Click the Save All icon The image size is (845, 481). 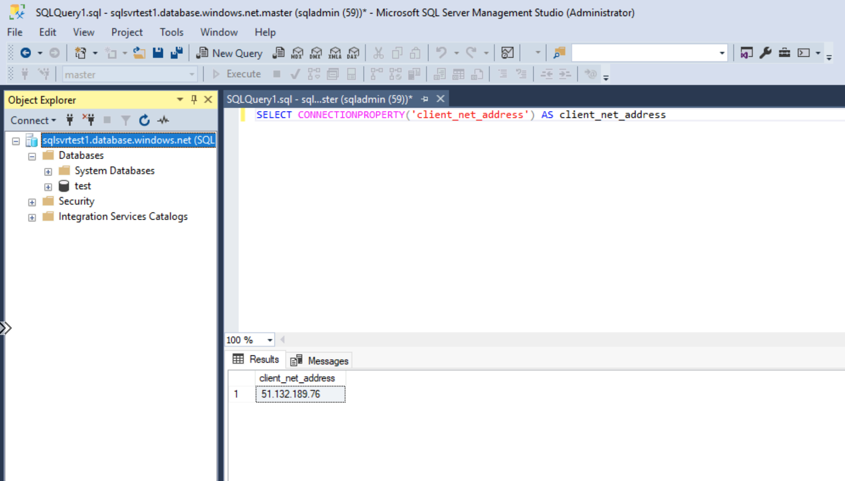point(176,53)
